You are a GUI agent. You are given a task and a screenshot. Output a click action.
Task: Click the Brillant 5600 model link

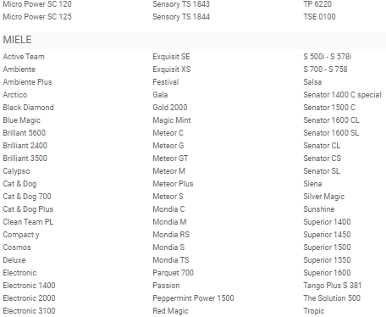(x=25, y=133)
